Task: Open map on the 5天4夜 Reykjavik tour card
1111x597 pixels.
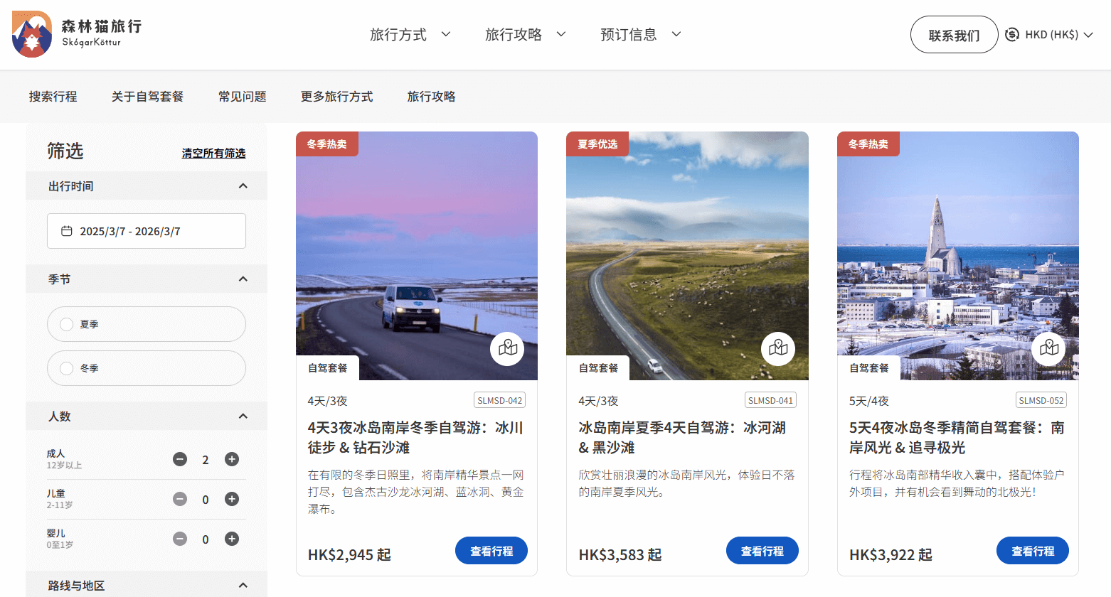Action: point(1048,348)
